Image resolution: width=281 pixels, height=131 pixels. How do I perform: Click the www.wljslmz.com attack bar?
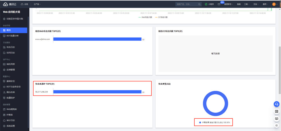coord(97,39)
